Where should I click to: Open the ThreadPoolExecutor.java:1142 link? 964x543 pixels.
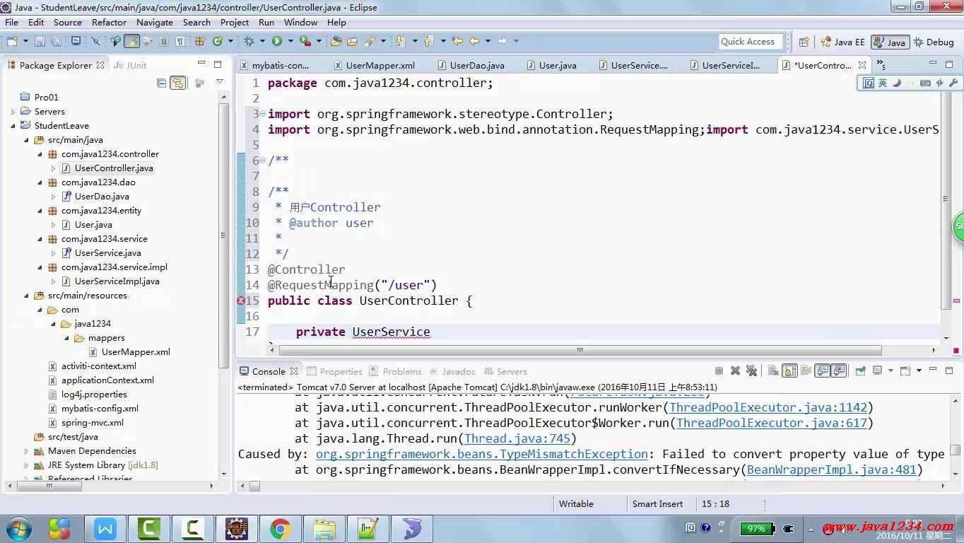pos(768,407)
